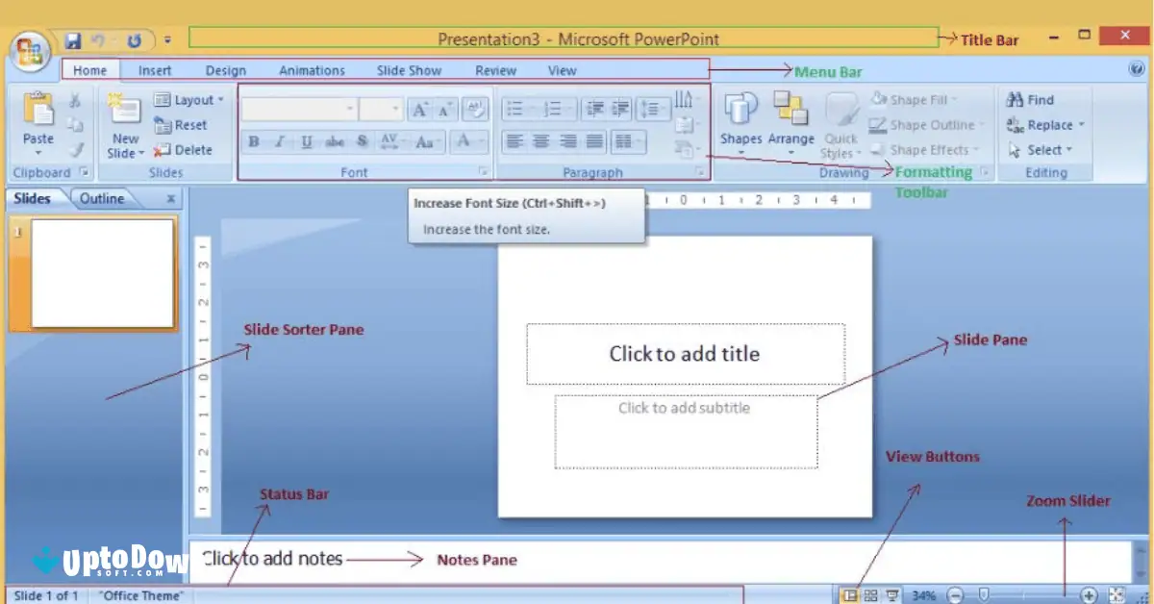
Task: Click Zoom In on the zoom slider
Action: (x=1090, y=594)
